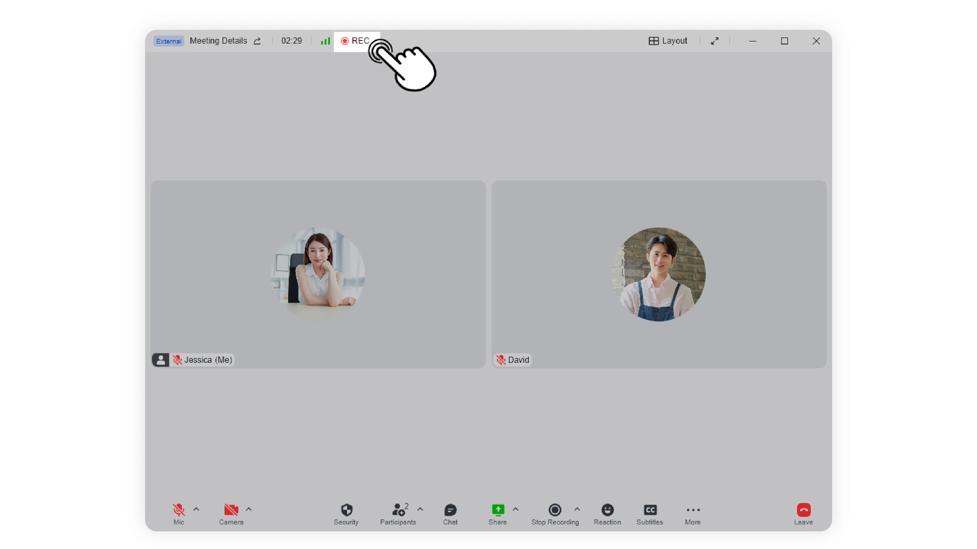Open the Chat panel
The width and height of the screenshot is (977, 549).
tap(450, 510)
